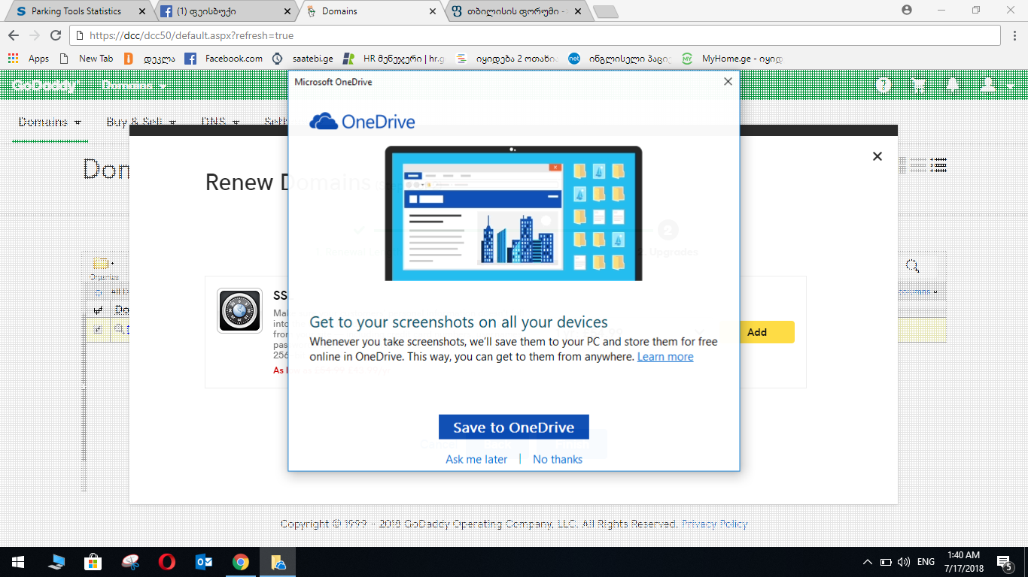The image size is (1028, 577).
Task: Switch to the detailed list view icon
Action: [x=938, y=165]
